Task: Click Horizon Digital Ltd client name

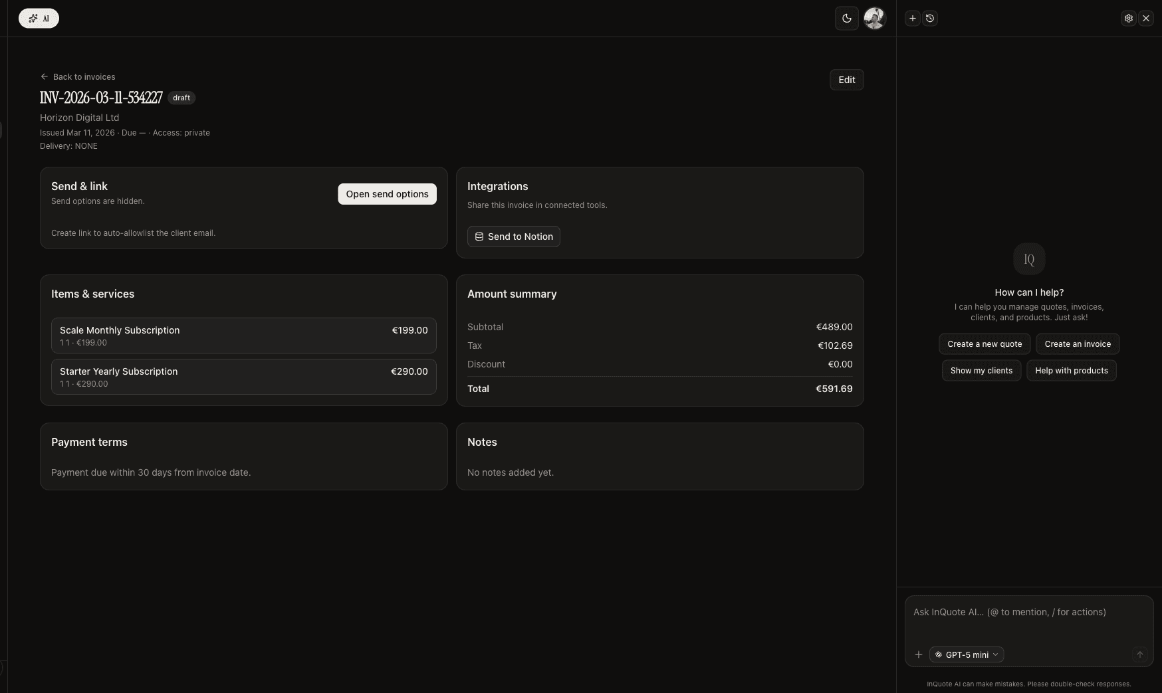Action: (79, 118)
